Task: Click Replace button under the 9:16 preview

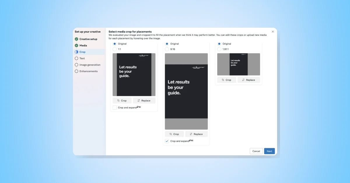Action: coord(196,134)
